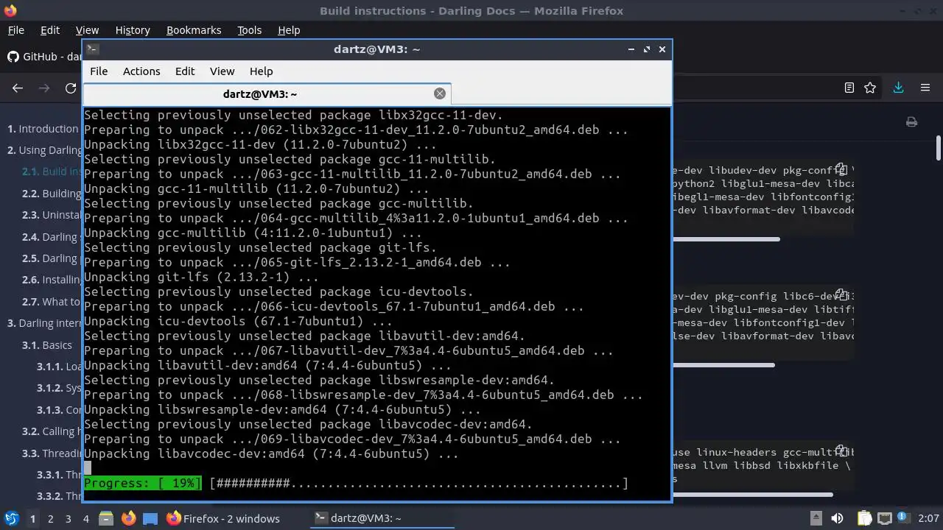The height and width of the screenshot is (530, 943).
Task: Switch to virtual desktop 3
Action: click(x=68, y=518)
